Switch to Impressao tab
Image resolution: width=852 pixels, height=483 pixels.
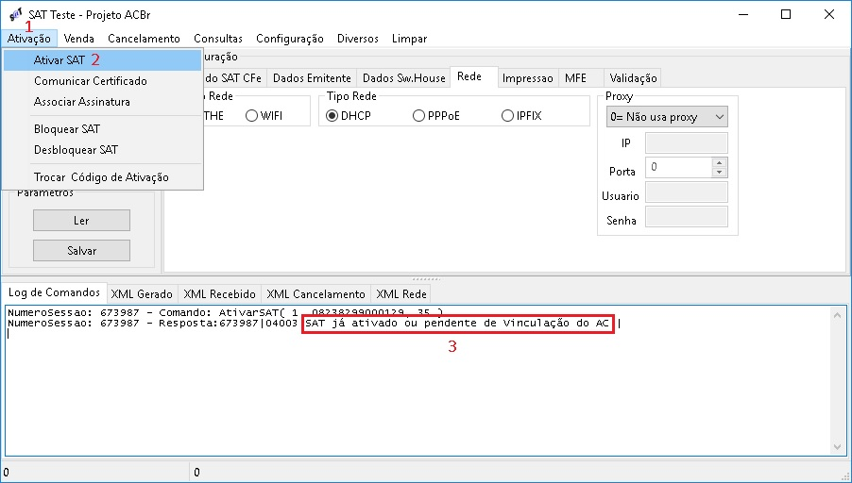click(x=528, y=78)
